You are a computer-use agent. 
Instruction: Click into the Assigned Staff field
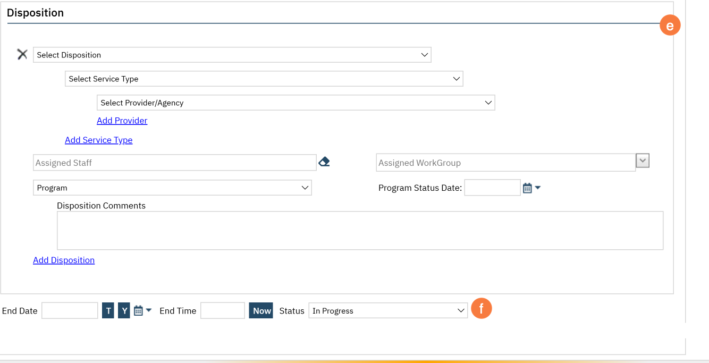pyautogui.click(x=174, y=163)
